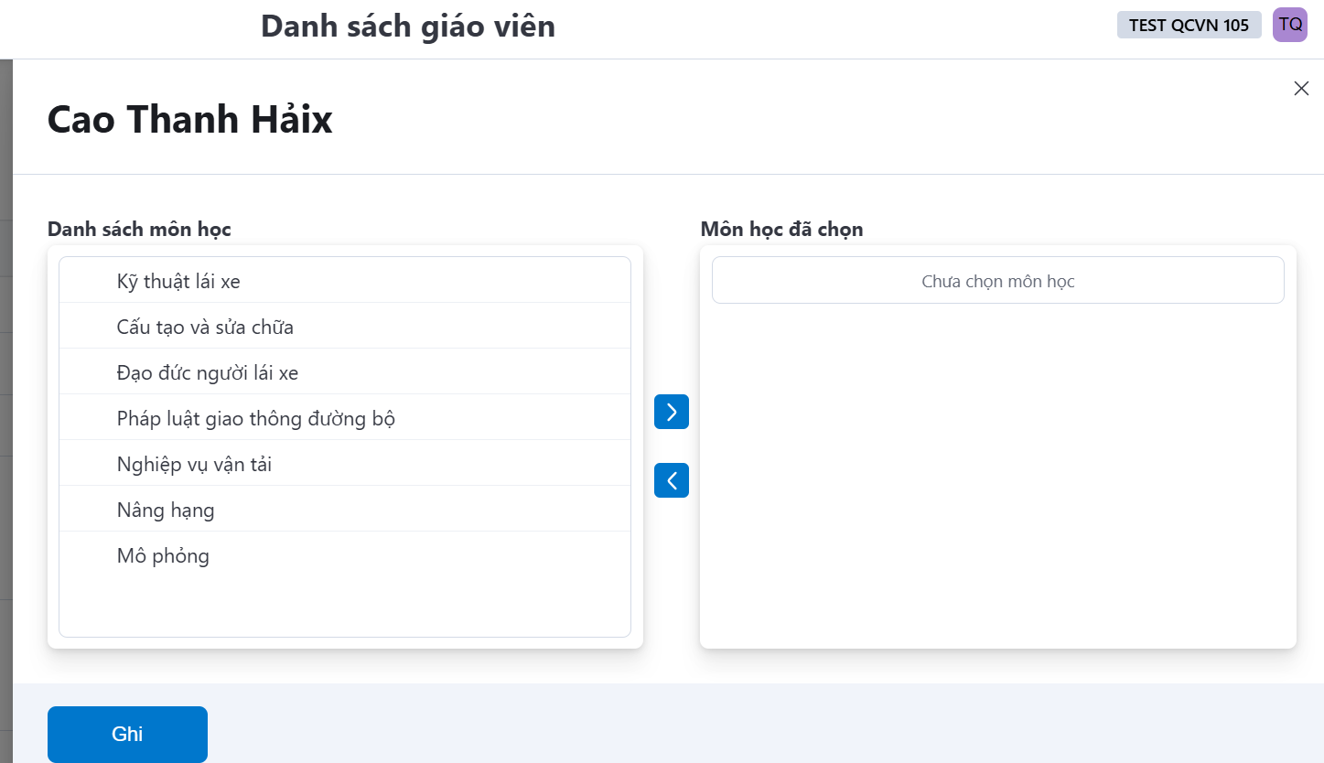Select subject Kỹ thuật lái xe
This screenshot has width=1324, height=763.
[345, 281]
